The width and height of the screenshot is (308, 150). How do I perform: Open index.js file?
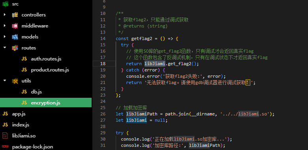point(21,124)
